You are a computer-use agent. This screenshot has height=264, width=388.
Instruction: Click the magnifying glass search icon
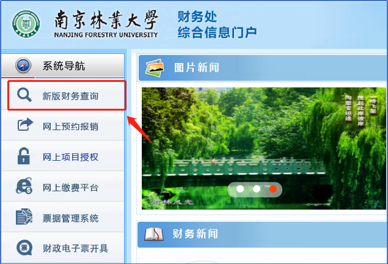[24, 95]
